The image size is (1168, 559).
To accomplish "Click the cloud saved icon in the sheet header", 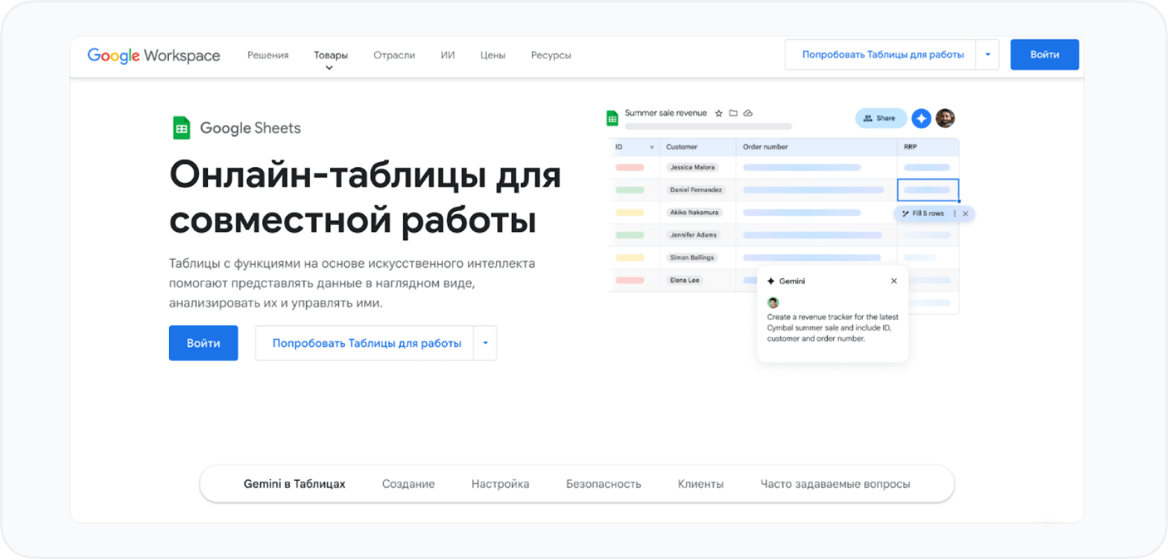I will [x=748, y=113].
